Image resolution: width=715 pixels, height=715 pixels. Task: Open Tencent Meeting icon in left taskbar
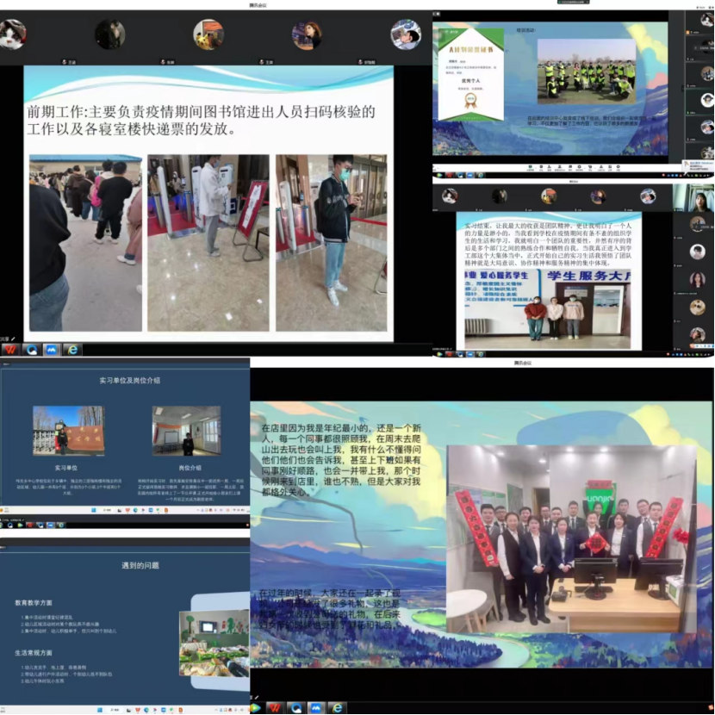pos(52,350)
